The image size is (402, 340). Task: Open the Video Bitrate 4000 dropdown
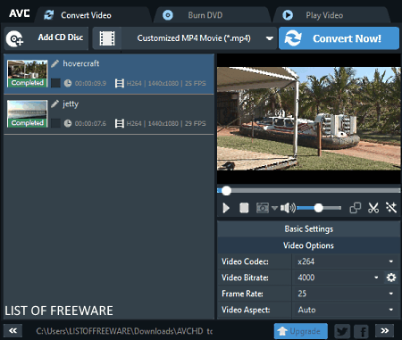[x=338, y=278]
